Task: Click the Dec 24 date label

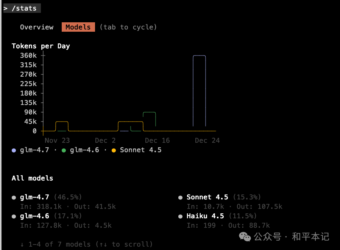Action: pos(207,140)
